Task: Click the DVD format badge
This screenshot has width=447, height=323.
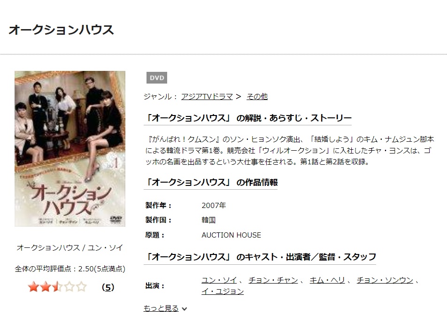Action: pyautogui.click(x=156, y=78)
